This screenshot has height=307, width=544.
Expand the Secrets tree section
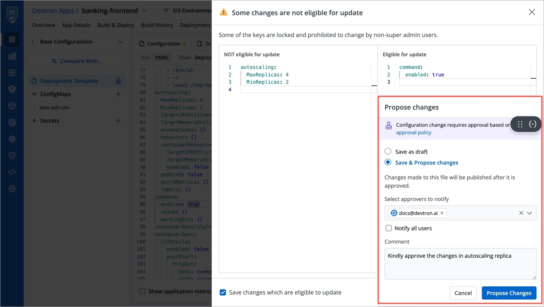coord(34,121)
